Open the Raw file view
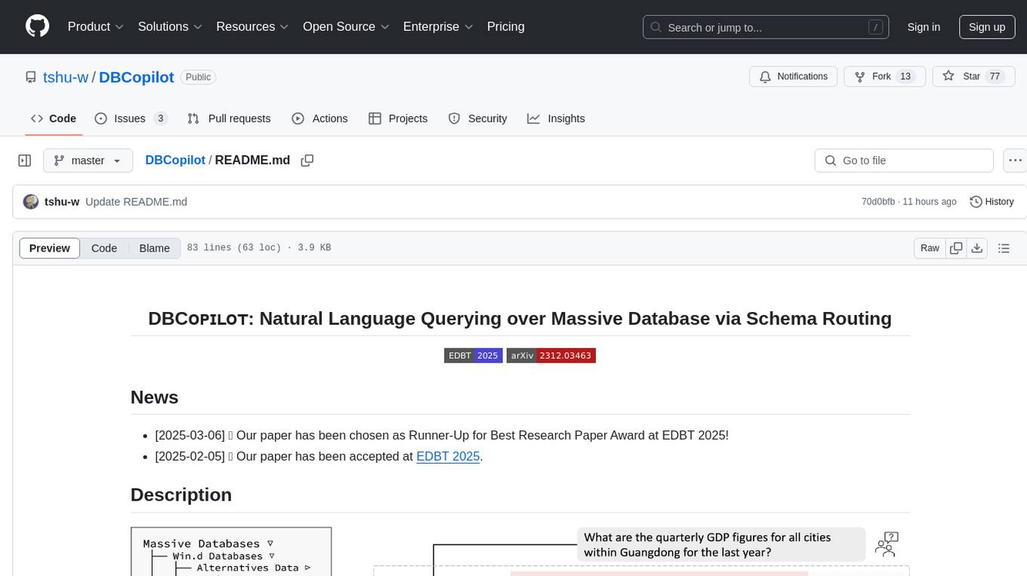 pos(930,248)
